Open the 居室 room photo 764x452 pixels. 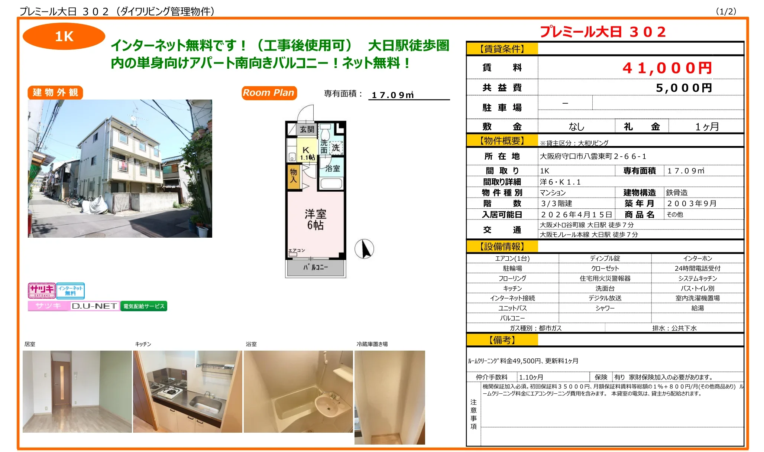point(77,391)
